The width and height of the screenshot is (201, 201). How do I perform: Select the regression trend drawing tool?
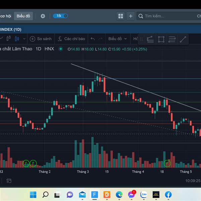tap(150, 39)
